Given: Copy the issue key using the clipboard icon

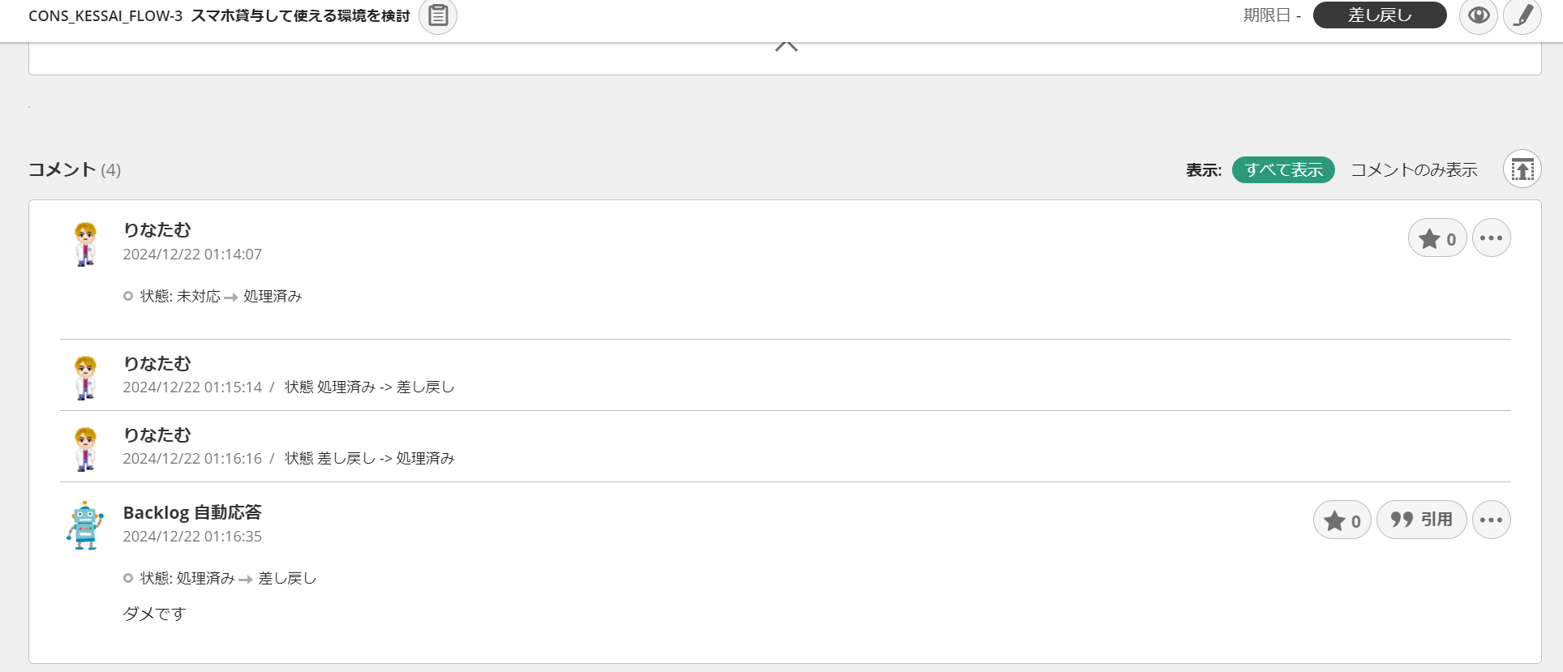Looking at the screenshot, I should 437,15.
